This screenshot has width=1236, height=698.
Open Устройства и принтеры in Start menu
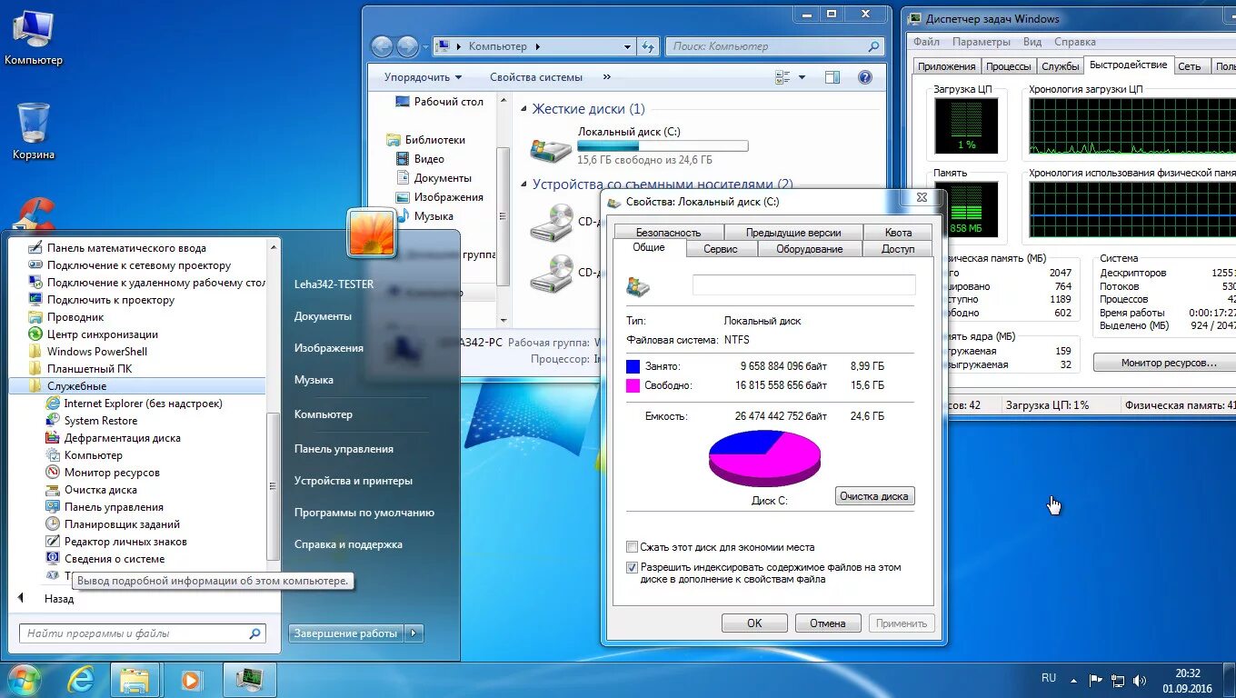click(354, 481)
